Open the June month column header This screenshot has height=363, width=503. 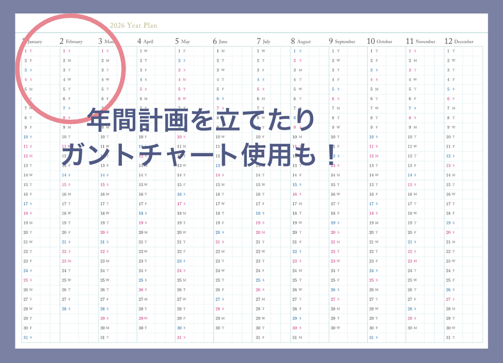220,41
